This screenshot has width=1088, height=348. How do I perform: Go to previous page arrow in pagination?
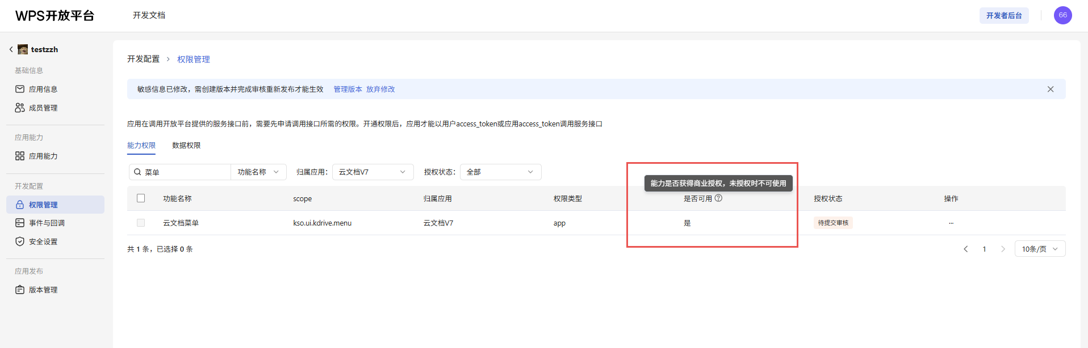tap(965, 249)
